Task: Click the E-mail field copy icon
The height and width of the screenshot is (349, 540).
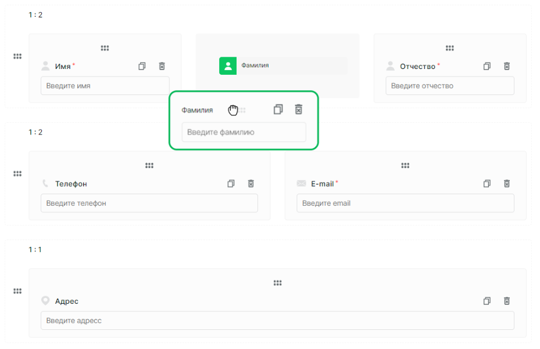Action: point(487,183)
